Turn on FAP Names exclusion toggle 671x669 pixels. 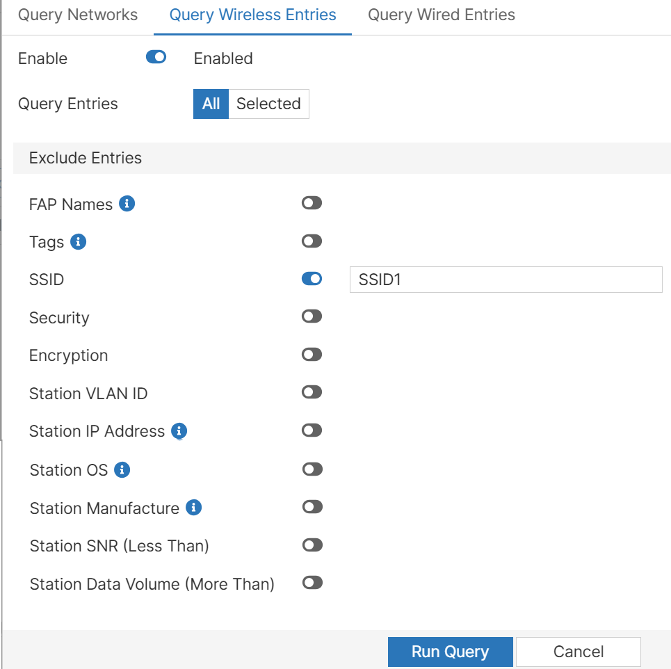point(312,203)
